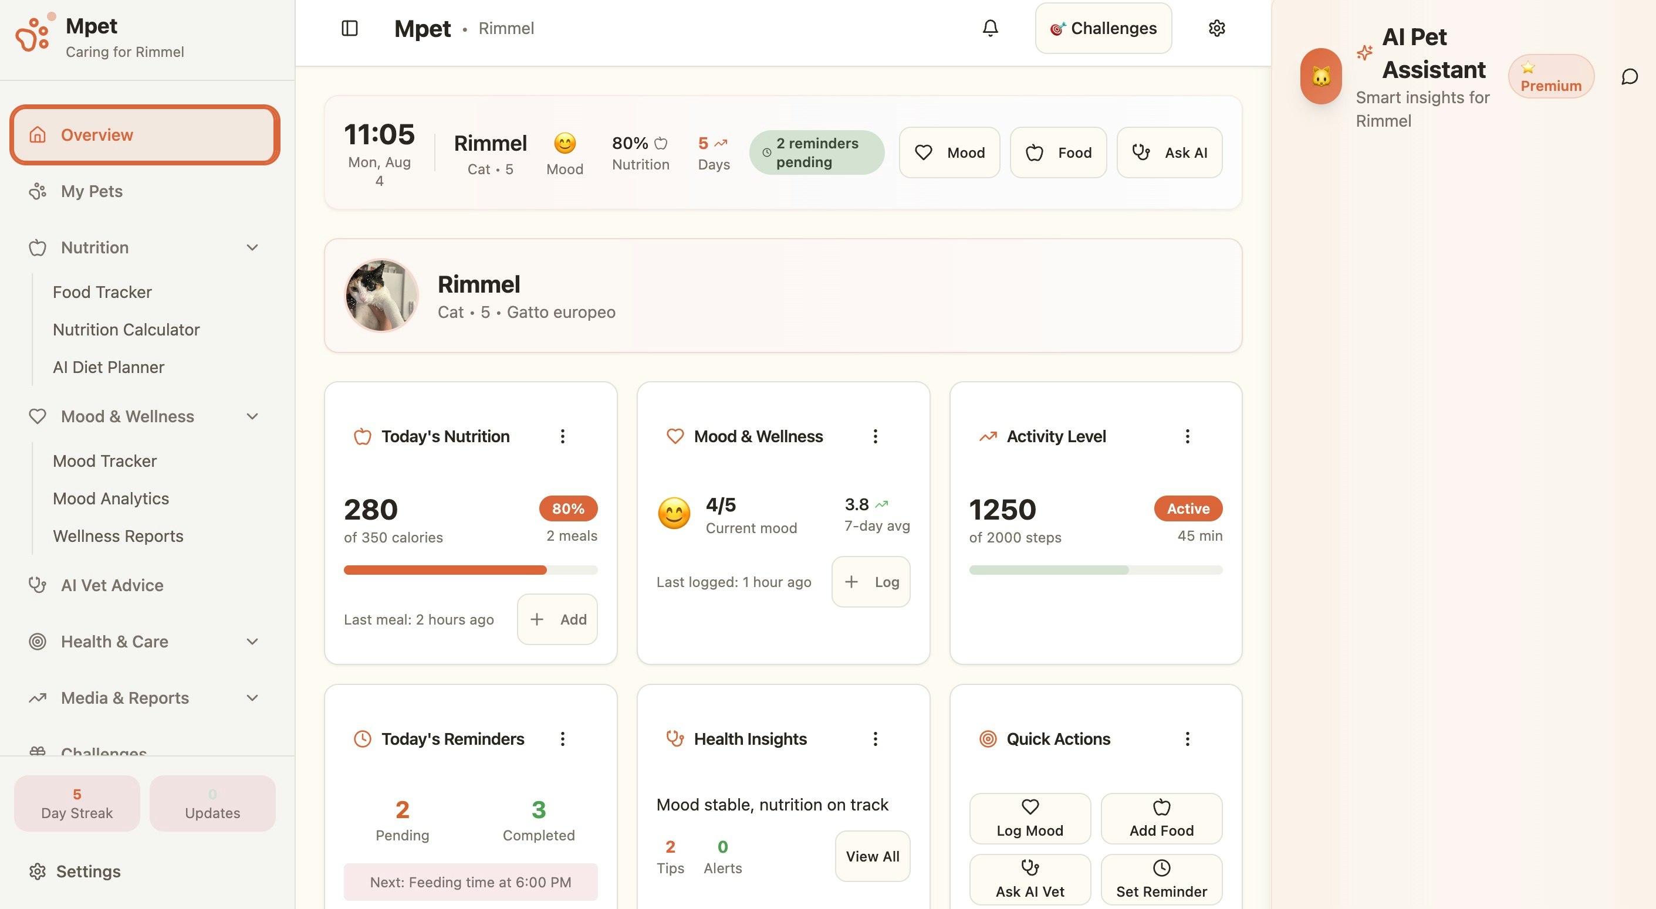Open Settings in the sidebar
The image size is (1656, 909).
coord(144,871)
